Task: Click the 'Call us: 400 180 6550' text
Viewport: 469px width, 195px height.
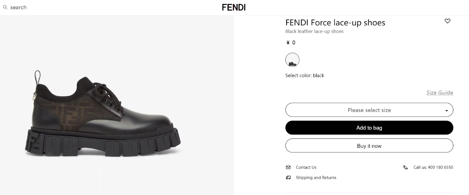Action: click(x=433, y=167)
